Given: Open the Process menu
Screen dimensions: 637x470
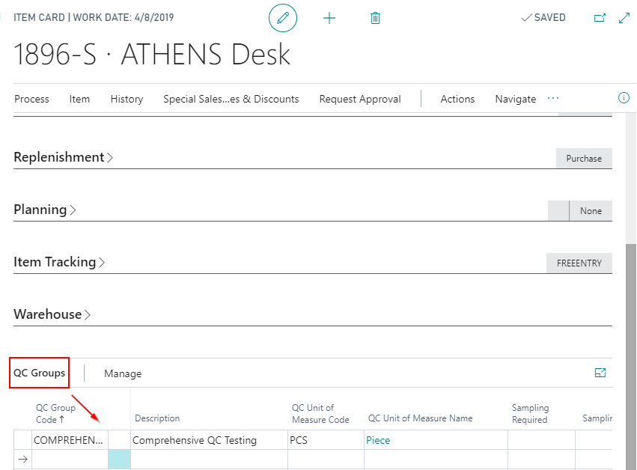Looking at the screenshot, I should pyautogui.click(x=31, y=99).
